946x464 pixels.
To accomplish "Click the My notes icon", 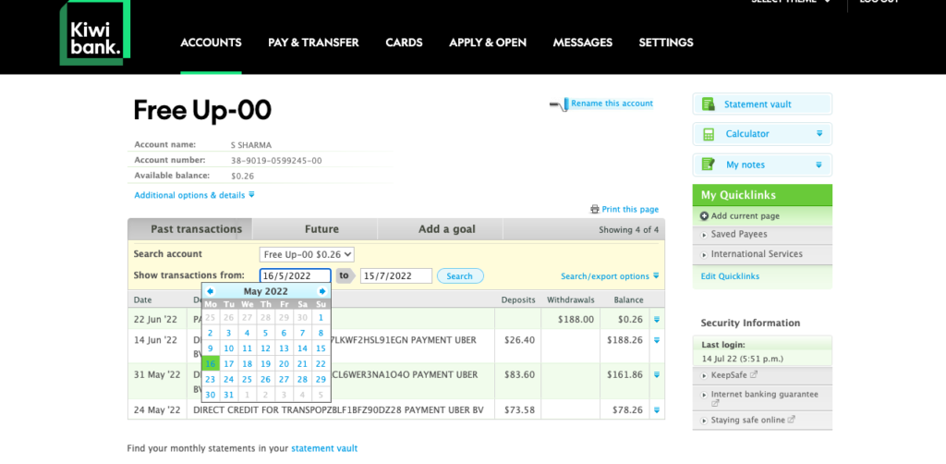I will point(709,165).
